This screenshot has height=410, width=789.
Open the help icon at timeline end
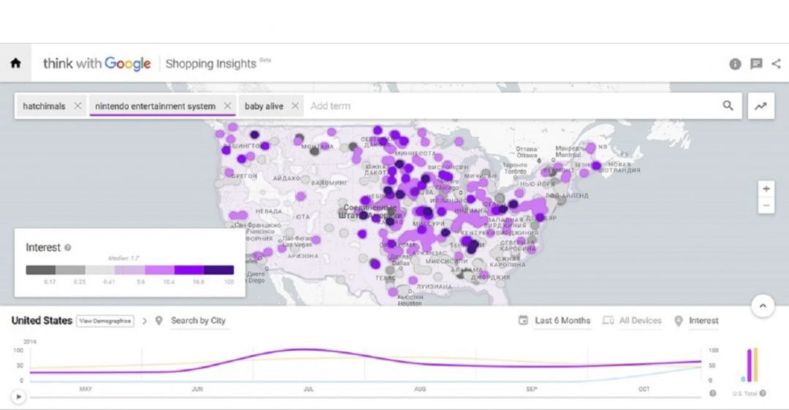[x=712, y=393]
